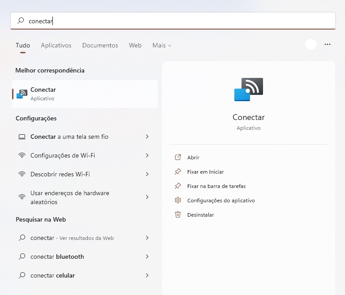345x295 pixels.
Task: Switch to the Tudo tab
Action: (x=23, y=45)
